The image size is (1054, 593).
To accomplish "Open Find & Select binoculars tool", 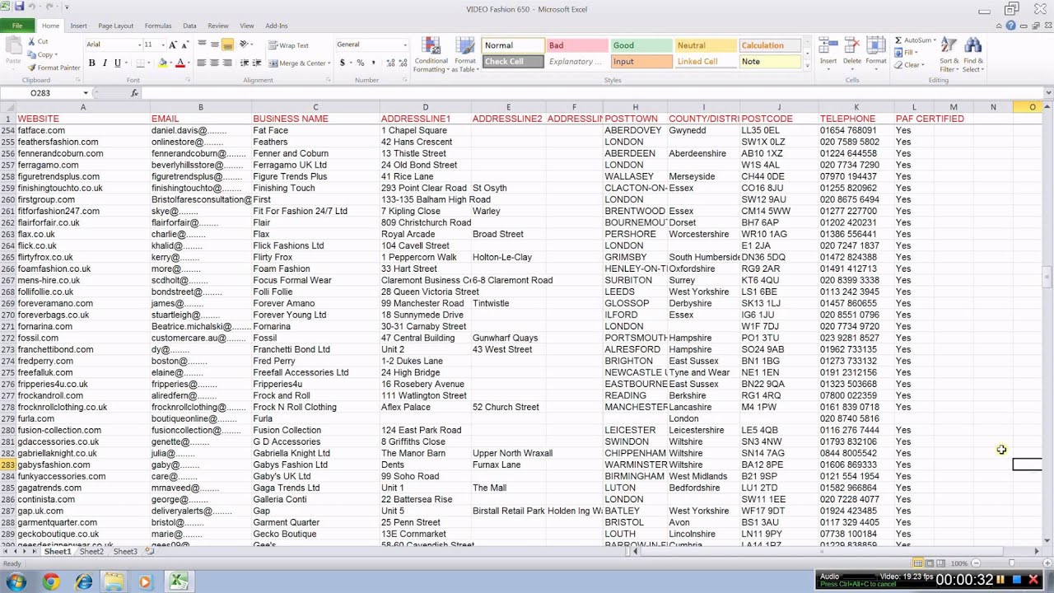I will pyautogui.click(x=973, y=54).
